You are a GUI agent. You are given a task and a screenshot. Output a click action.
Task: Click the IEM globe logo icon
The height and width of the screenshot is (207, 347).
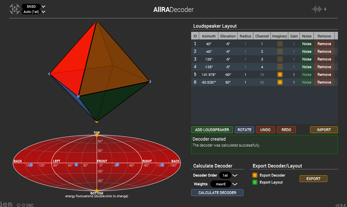coord(14,9)
